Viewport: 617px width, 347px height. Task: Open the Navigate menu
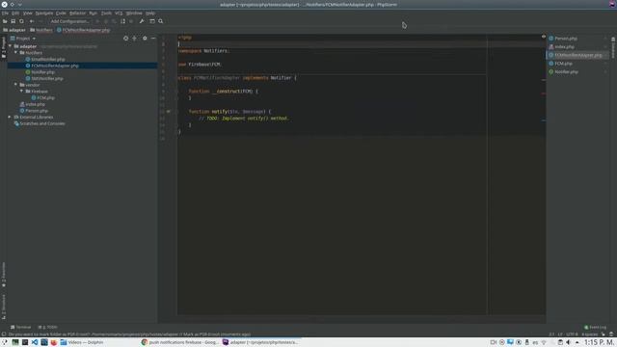click(x=44, y=13)
